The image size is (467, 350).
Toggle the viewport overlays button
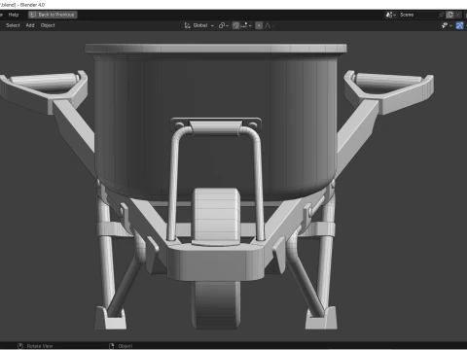click(459, 25)
